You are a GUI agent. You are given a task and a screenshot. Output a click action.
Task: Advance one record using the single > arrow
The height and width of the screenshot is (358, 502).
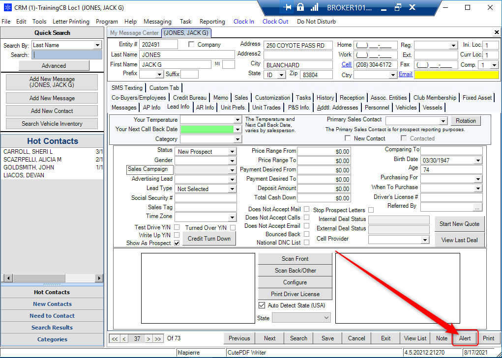tap(148, 339)
